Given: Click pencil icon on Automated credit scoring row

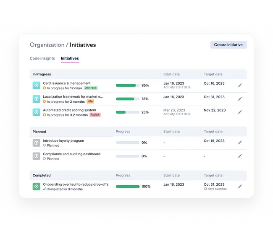Looking at the screenshot, I should [240, 112].
